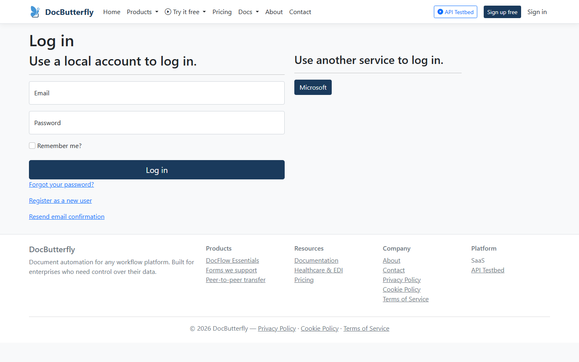Focus the Password input field
Screen dimensions: 579x362
(x=157, y=123)
